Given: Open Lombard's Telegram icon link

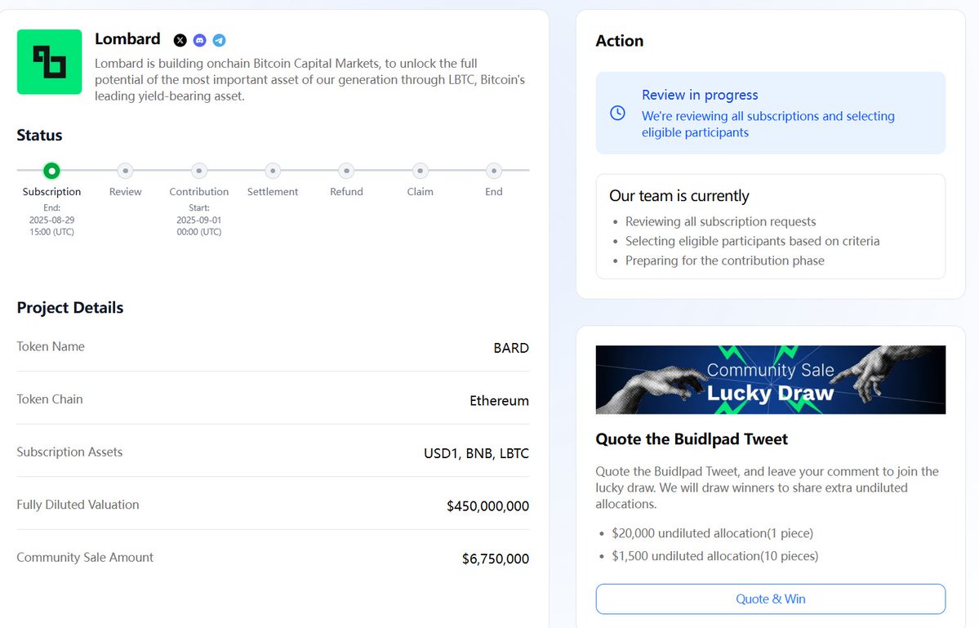Looking at the screenshot, I should pyautogui.click(x=219, y=41).
